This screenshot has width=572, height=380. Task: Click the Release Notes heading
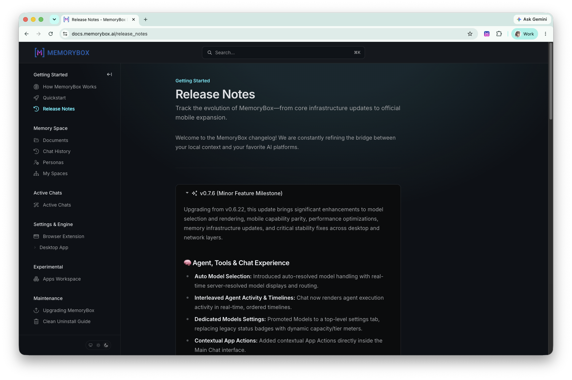(215, 94)
